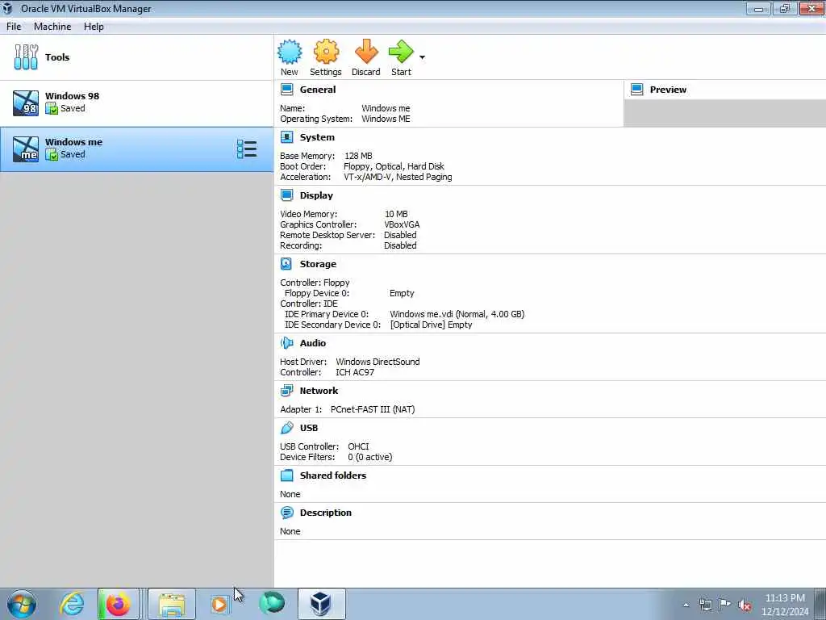Click the Windows me OS icon
826x620 pixels.
(x=25, y=149)
